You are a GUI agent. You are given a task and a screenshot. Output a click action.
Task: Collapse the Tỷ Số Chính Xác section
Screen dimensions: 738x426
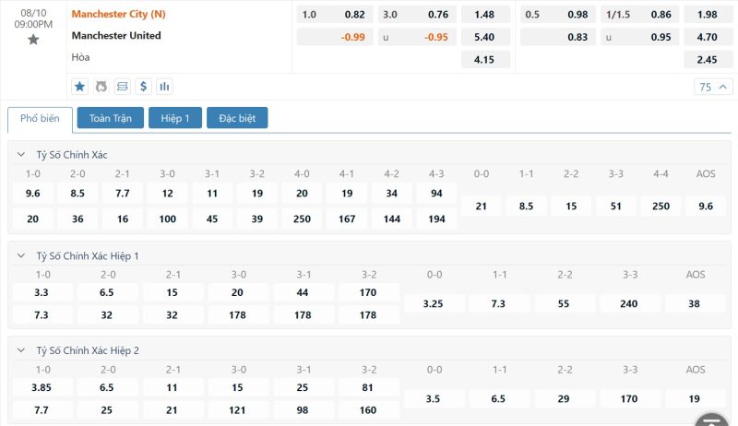coord(21,154)
